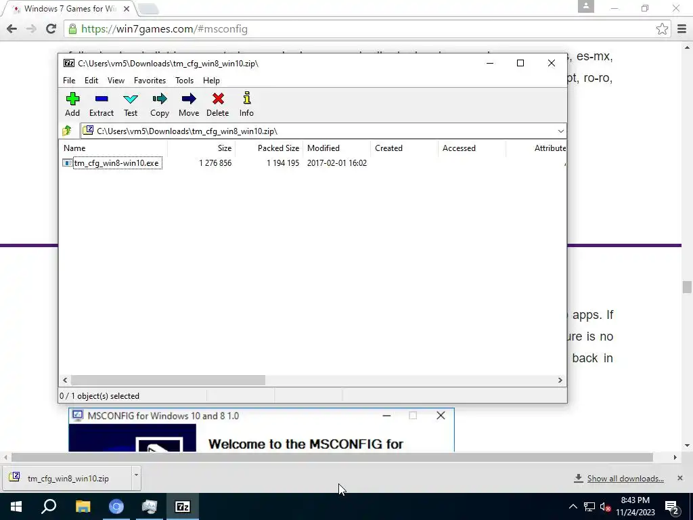Image resolution: width=693 pixels, height=520 pixels.
Task: Close the MSCONFIG for Windows 10 dialog image
Action: coord(441,415)
